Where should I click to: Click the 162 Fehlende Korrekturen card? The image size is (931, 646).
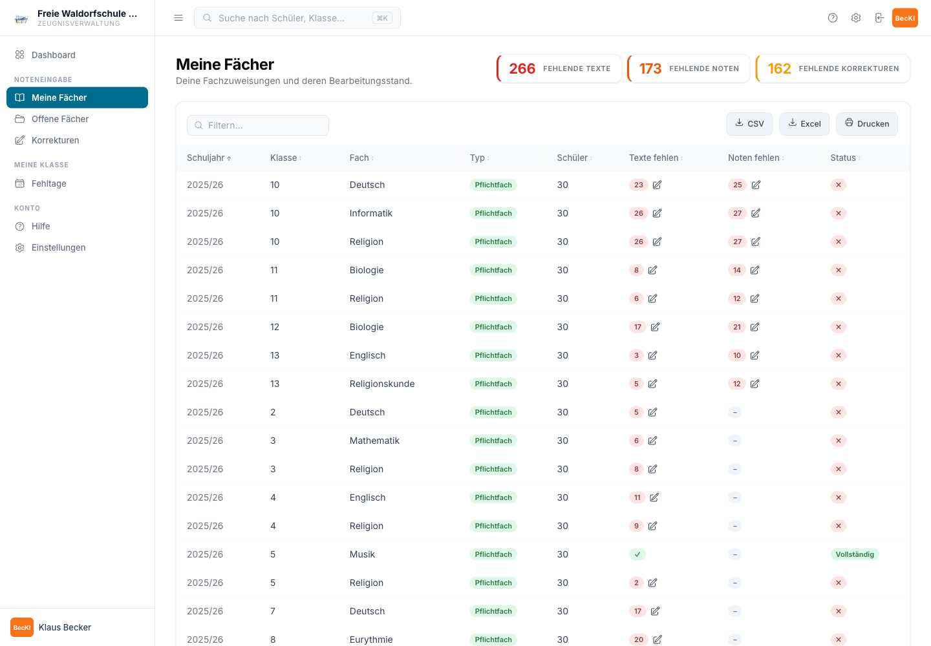(833, 68)
